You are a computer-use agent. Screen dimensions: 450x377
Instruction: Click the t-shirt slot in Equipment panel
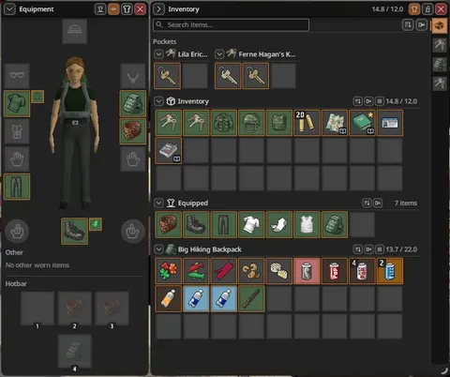click(x=17, y=103)
